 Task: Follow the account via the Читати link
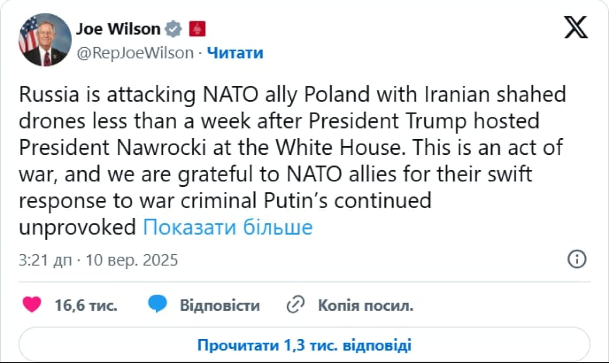235,53
